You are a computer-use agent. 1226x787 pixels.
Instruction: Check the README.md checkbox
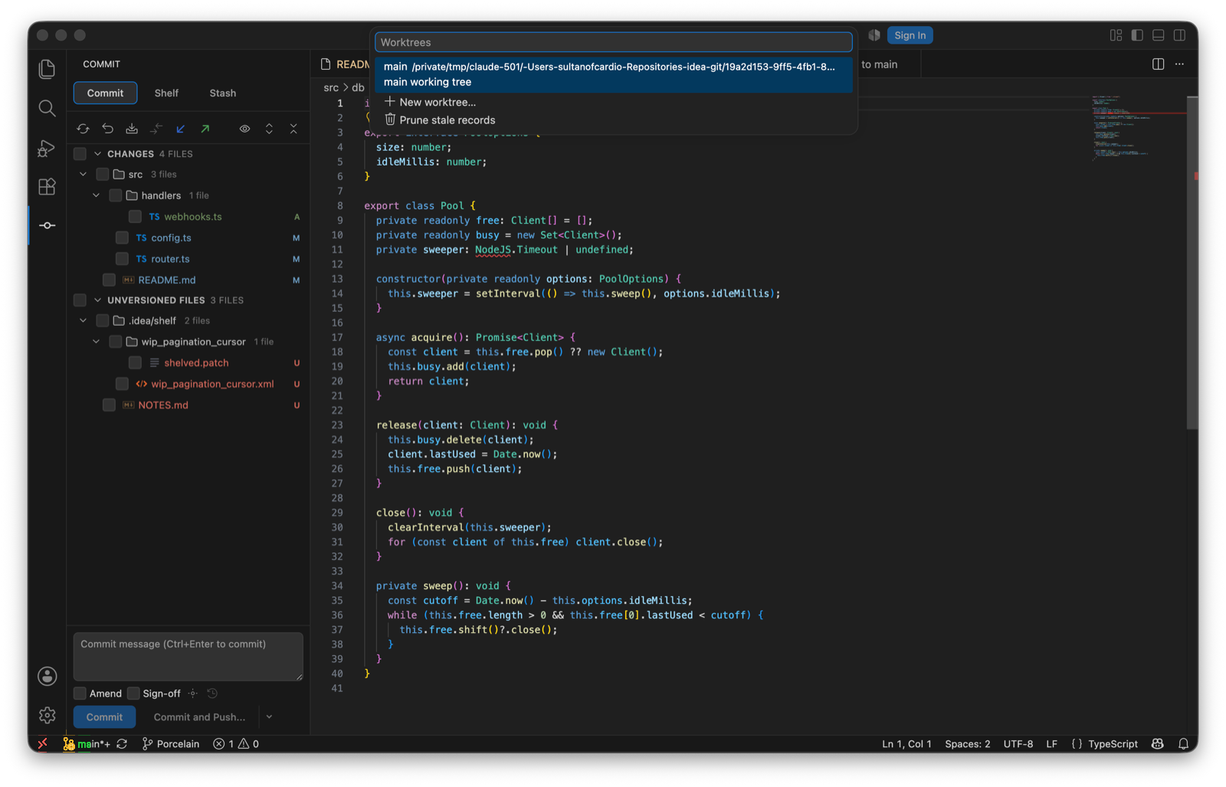pos(109,280)
